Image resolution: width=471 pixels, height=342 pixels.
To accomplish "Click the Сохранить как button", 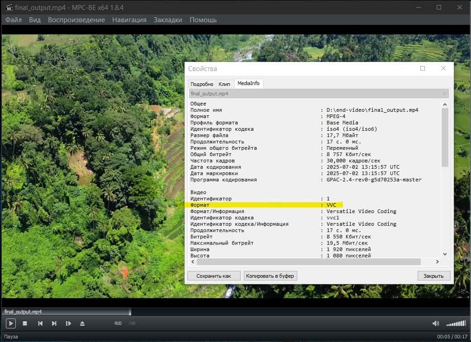I will 214,276.
